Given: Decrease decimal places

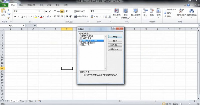Looking at the screenshot, I should pyautogui.click(x=109, y=17).
